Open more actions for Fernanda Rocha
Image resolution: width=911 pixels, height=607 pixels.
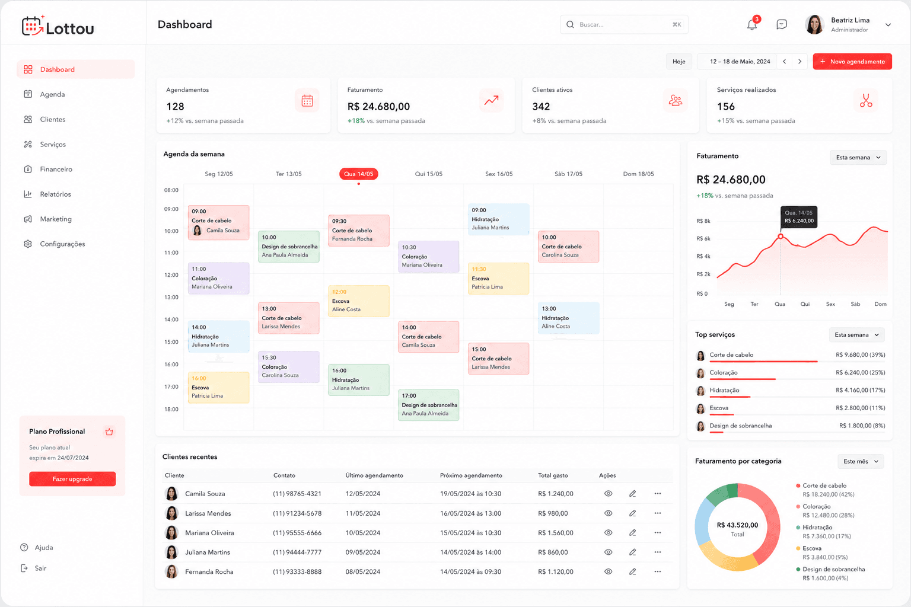[x=658, y=572]
